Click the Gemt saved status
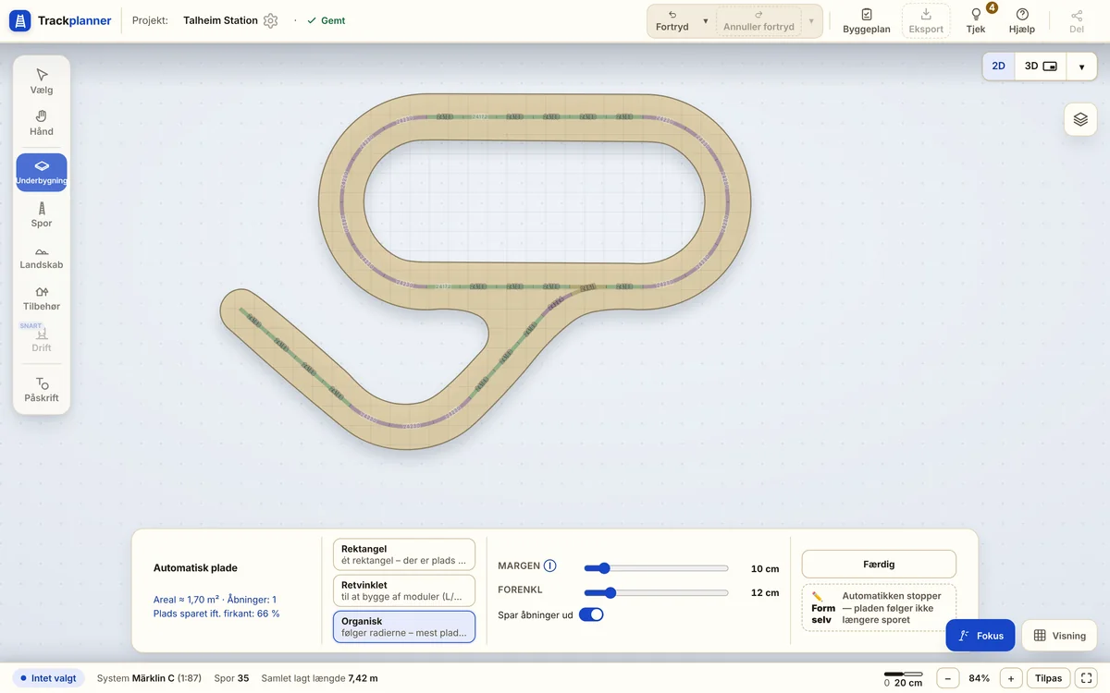Image resolution: width=1110 pixels, height=693 pixels. coord(327,20)
